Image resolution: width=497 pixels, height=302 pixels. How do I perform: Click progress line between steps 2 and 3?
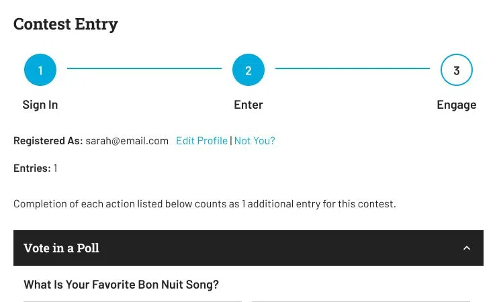click(x=353, y=68)
